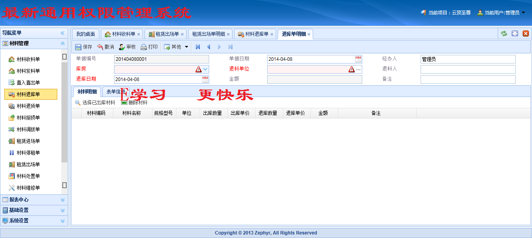Expand the 报表中心 sidebar section

[62, 200]
